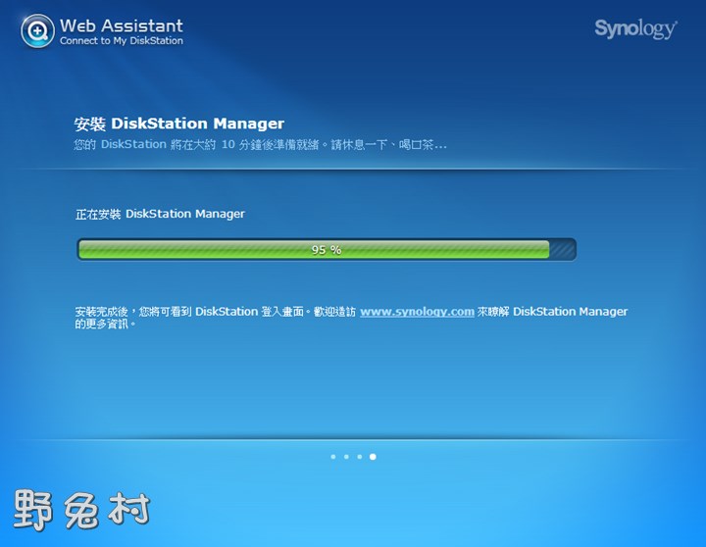Click the 95 % installation progress bar
Image resolution: width=706 pixels, height=547 pixels.
[x=327, y=249]
